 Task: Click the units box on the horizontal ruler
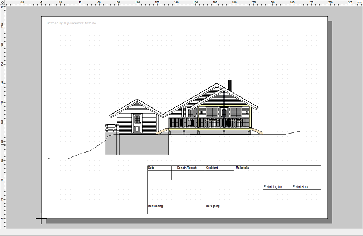(360, 2)
